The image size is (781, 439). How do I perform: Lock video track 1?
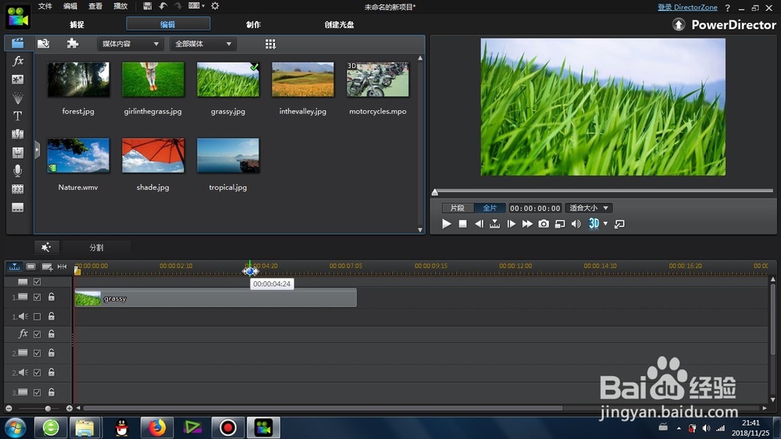[52, 297]
